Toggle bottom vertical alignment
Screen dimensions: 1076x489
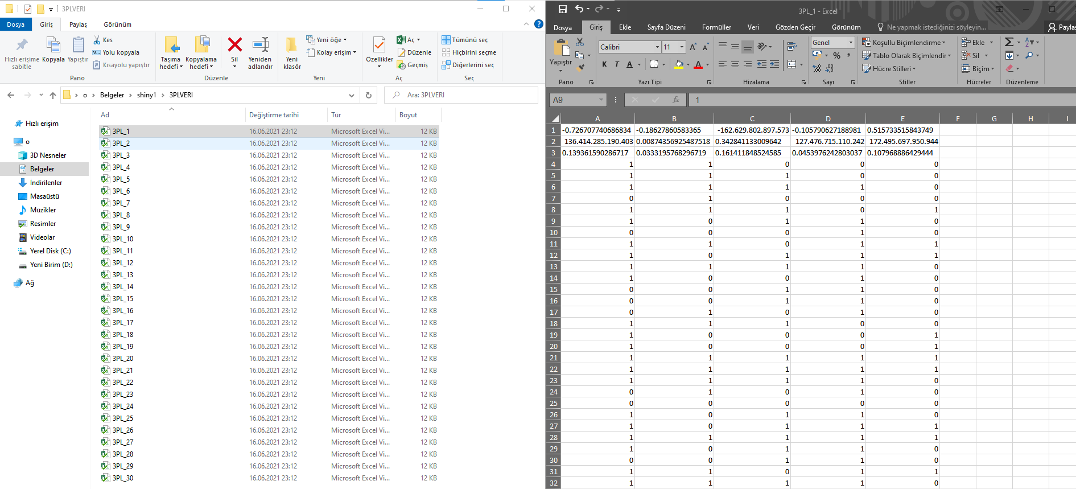748,46
